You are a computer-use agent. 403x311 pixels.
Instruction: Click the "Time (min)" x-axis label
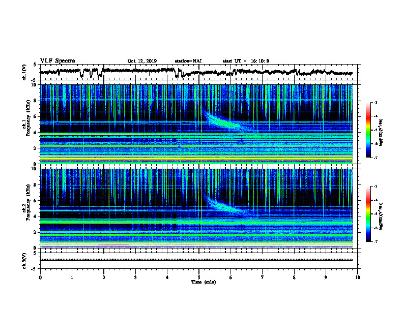point(204,282)
